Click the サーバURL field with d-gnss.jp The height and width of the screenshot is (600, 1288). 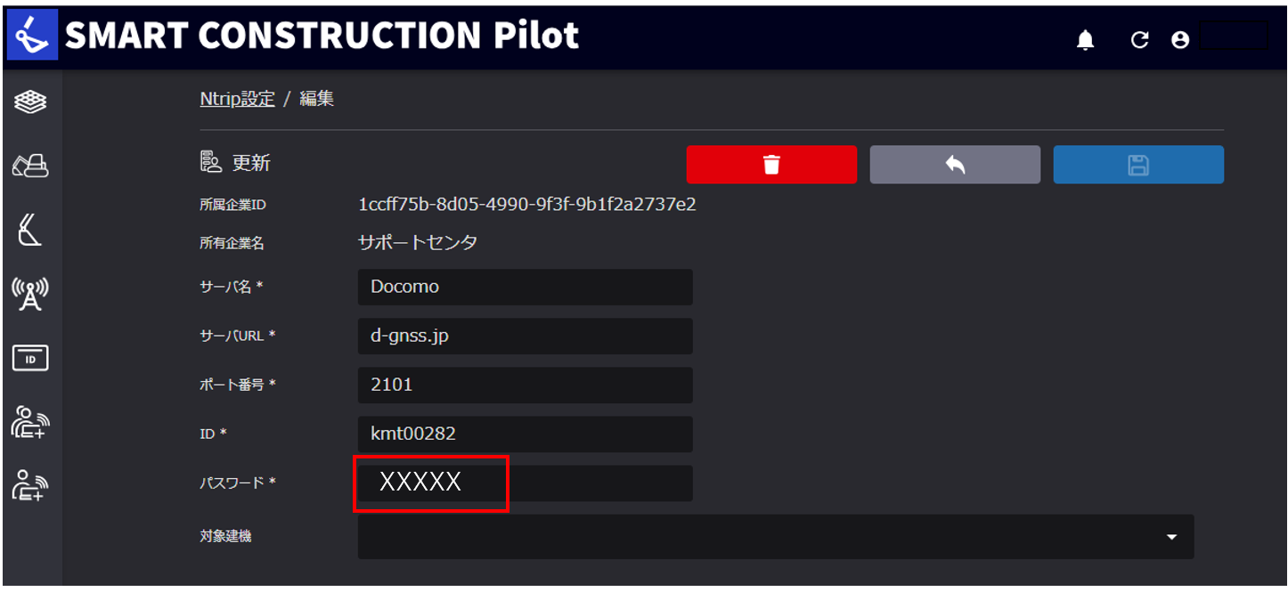(x=526, y=336)
